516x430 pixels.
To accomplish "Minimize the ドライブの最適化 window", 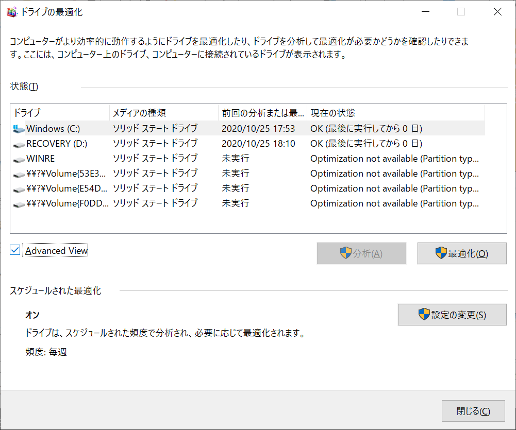I will (425, 12).
